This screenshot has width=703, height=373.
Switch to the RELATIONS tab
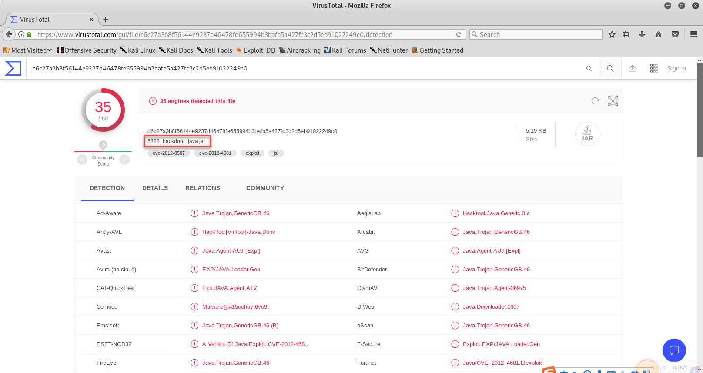coord(203,188)
